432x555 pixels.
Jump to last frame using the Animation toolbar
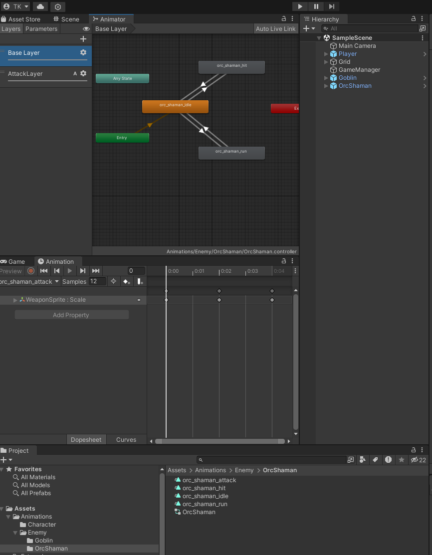[95, 271]
